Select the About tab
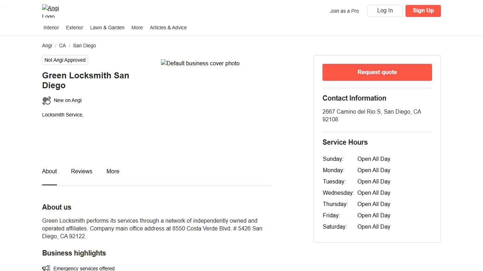Viewport: 483px width, 271px height. coord(50,171)
